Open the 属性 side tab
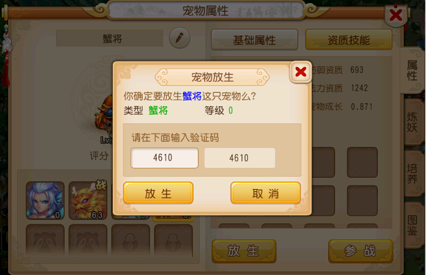Screen dimensions: 426x275 pyautogui.click(x=412, y=70)
